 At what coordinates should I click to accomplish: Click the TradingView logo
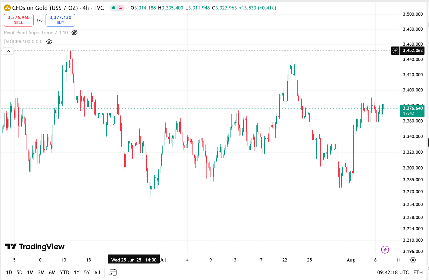35,247
